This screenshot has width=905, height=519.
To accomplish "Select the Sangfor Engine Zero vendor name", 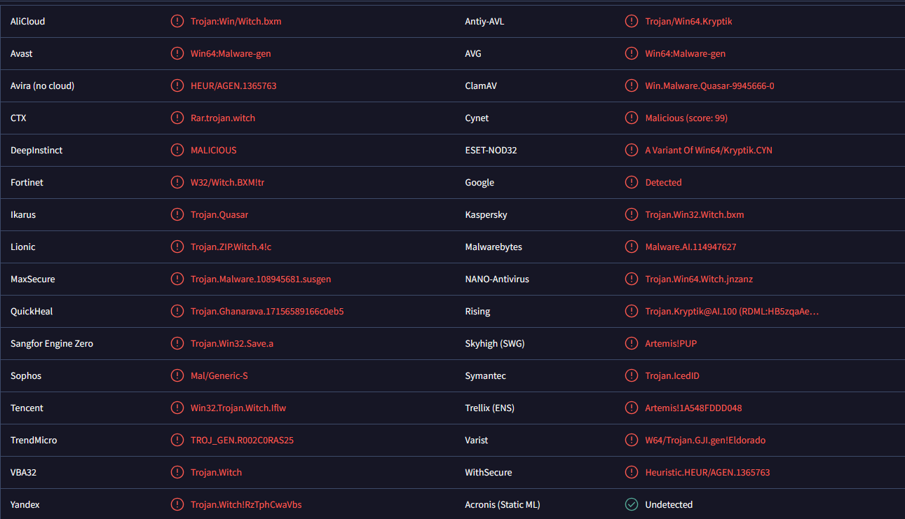I will tap(52, 343).
